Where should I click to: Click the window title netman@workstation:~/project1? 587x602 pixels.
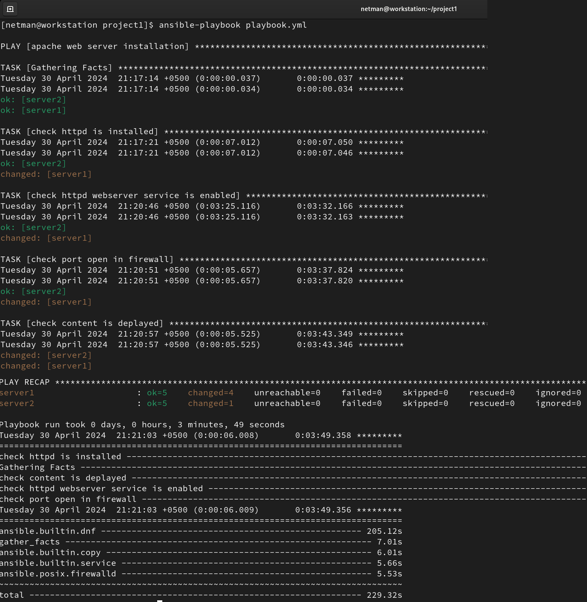[x=409, y=9]
